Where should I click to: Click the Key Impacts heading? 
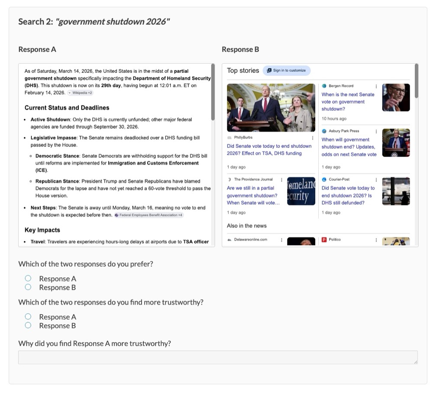(x=42, y=230)
